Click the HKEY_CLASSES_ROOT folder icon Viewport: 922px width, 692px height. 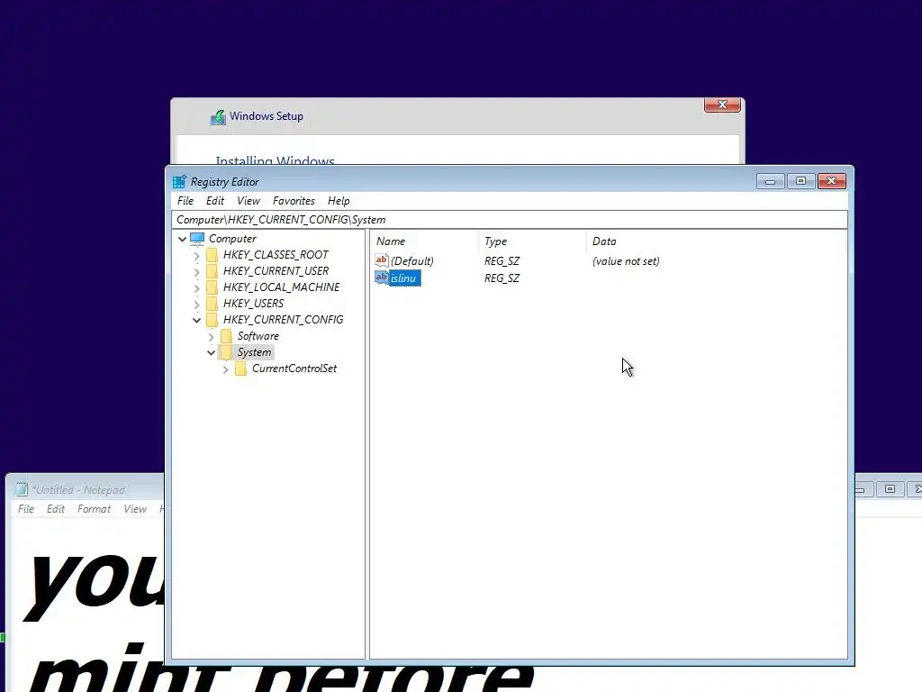tap(212, 255)
